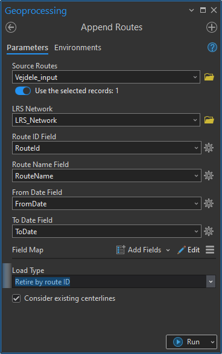Open the Geoprocessing pane options chevron
The height and width of the screenshot is (354, 222).
191,10
